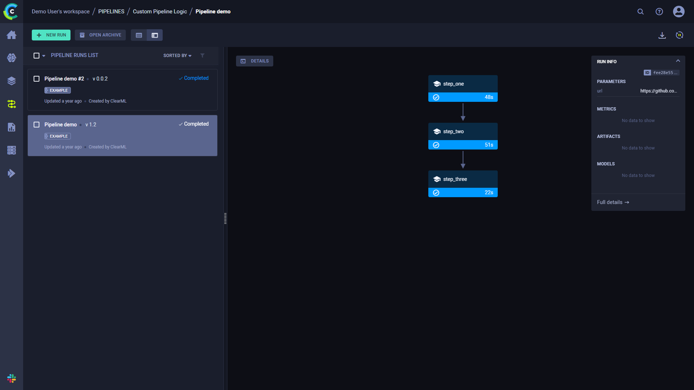694x390 pixels.
Task: Toggle the auto-refresh pause icon
Action: click(x=680, y=35)
